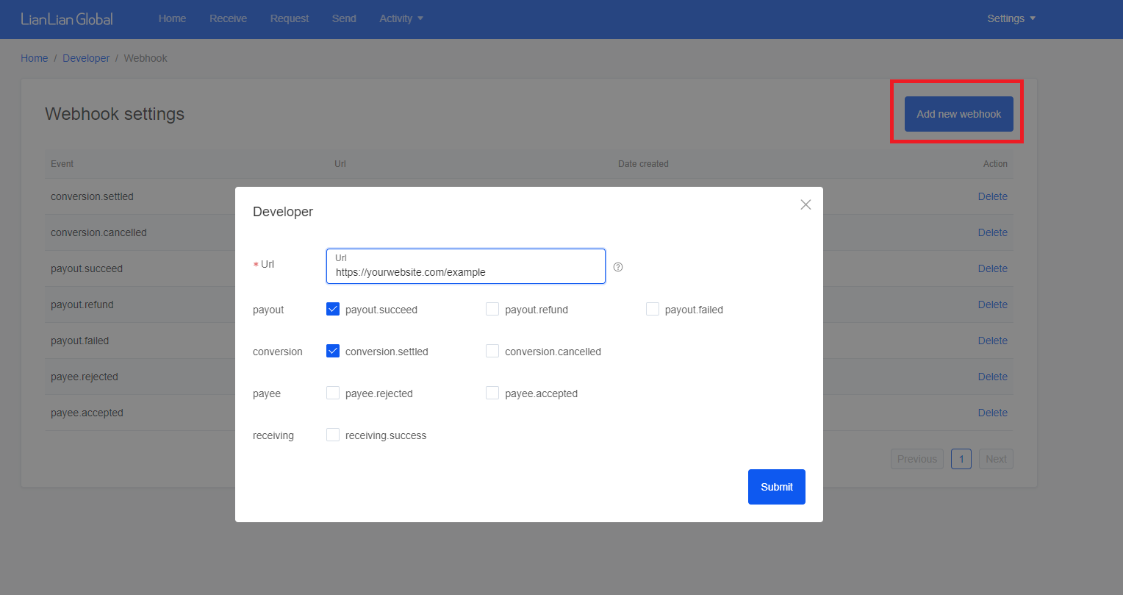Tick the payout.failed checkbox
The width and height of the screenshot is (1123, 595).
(x=653, y=310)
